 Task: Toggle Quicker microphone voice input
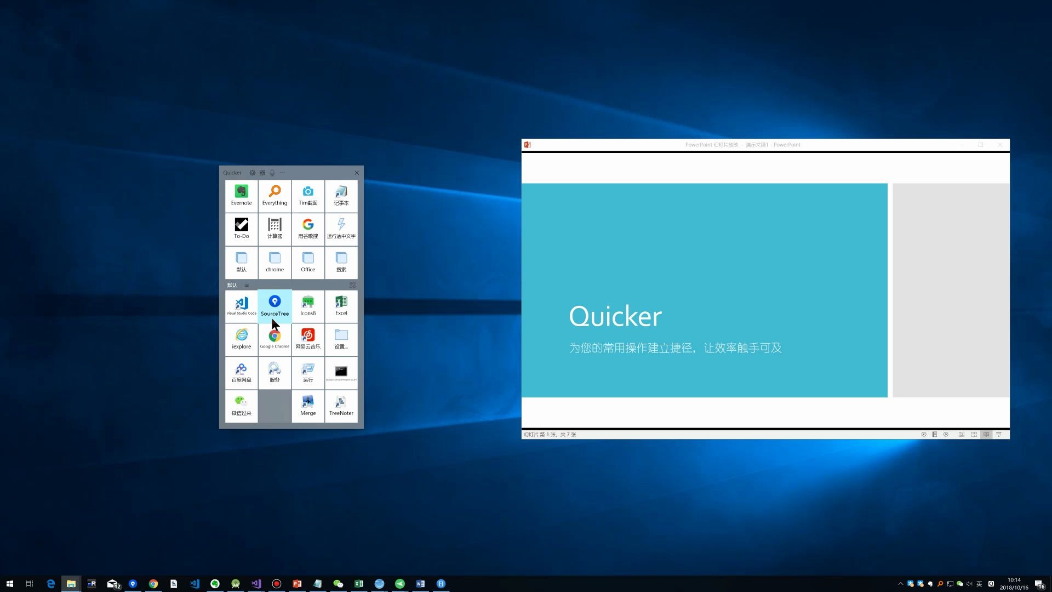click(272, 173)
